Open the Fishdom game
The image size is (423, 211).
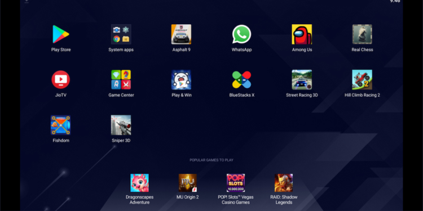tap(61, 125)
